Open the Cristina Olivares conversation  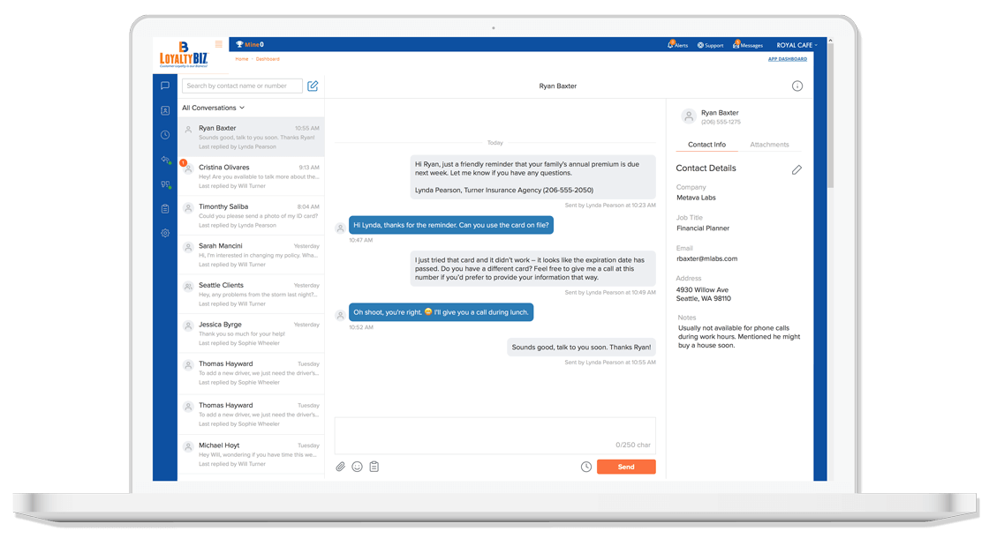click(x=251, y=176)
